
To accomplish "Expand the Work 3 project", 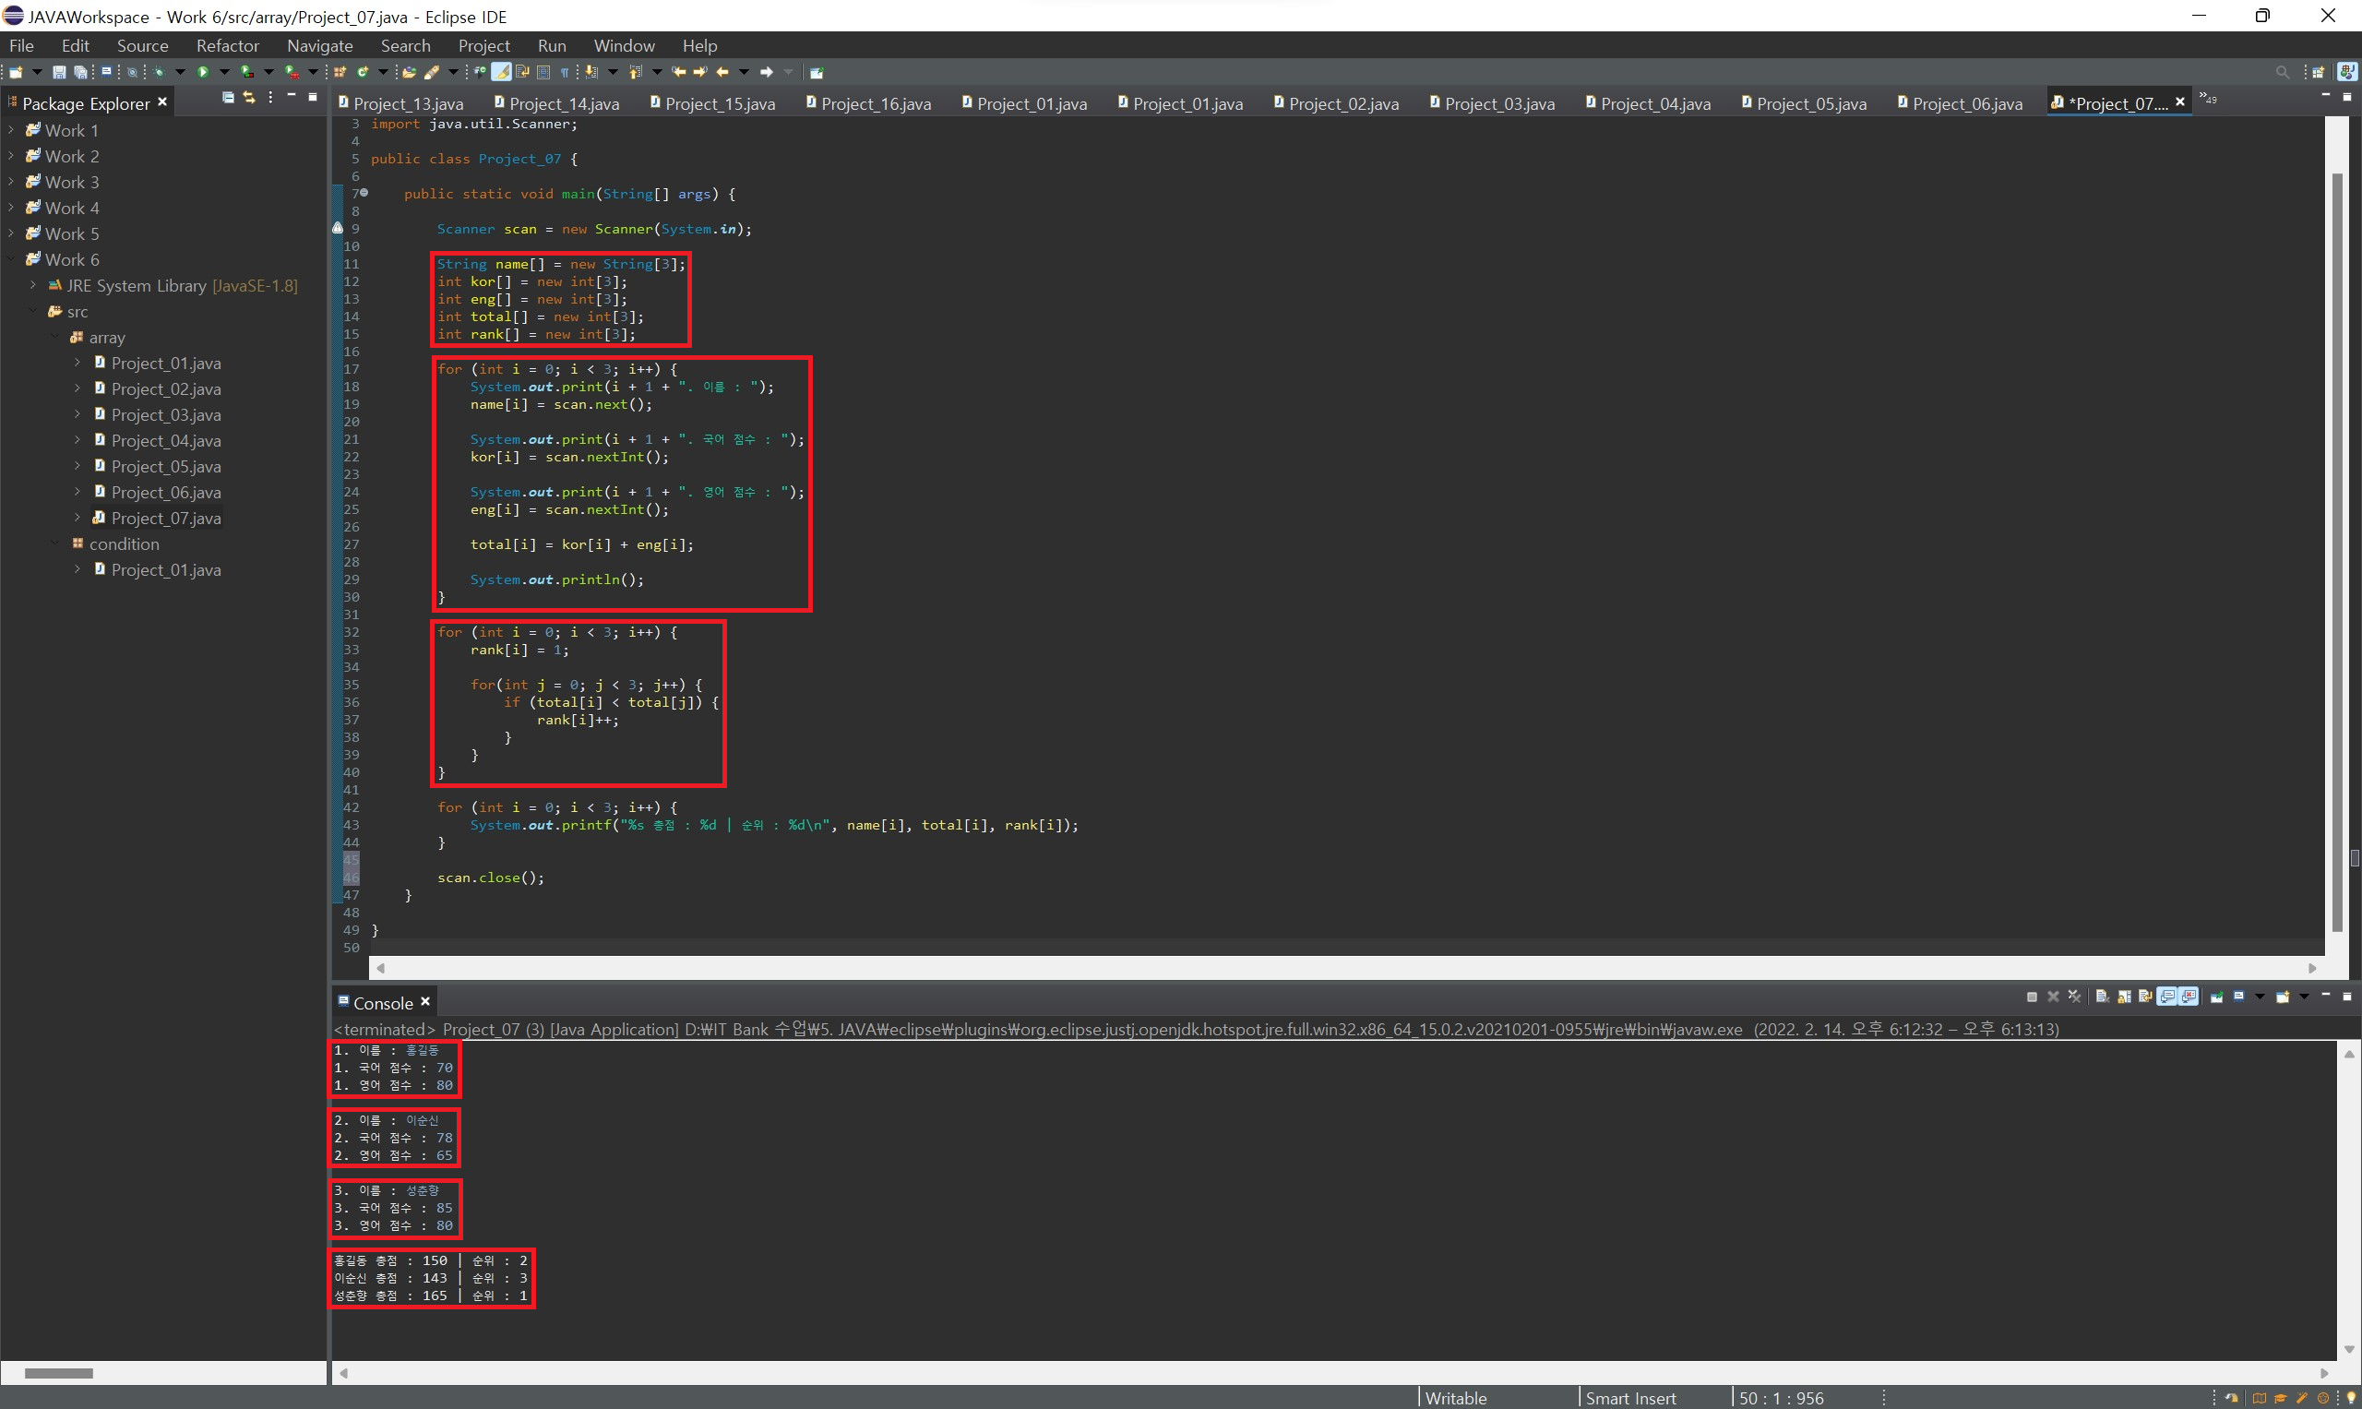I will (x=11, y=182).
